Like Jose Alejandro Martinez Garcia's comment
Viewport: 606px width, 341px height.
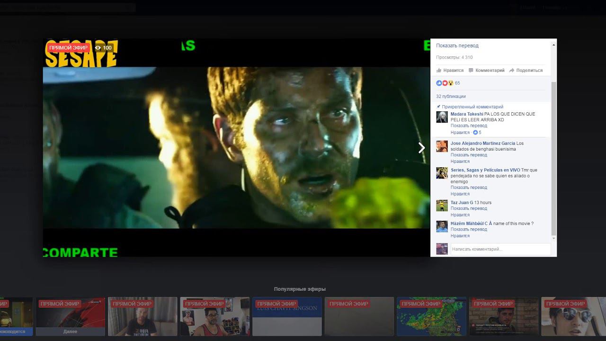pyautogui.click(x=460, y=162)
